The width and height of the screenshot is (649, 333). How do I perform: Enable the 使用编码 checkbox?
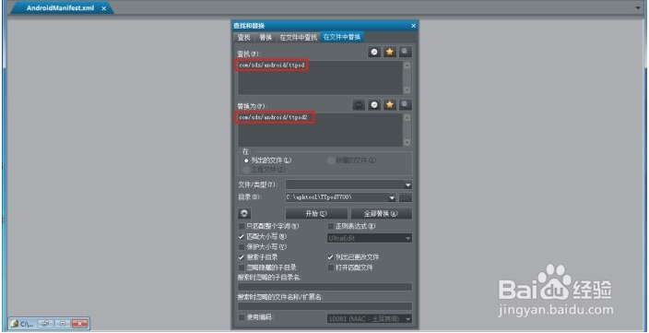click(242, 317)
